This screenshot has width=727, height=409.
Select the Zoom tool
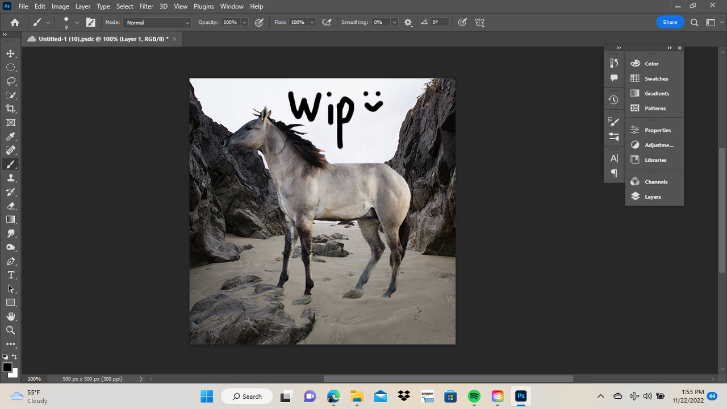tap(11, 330)
